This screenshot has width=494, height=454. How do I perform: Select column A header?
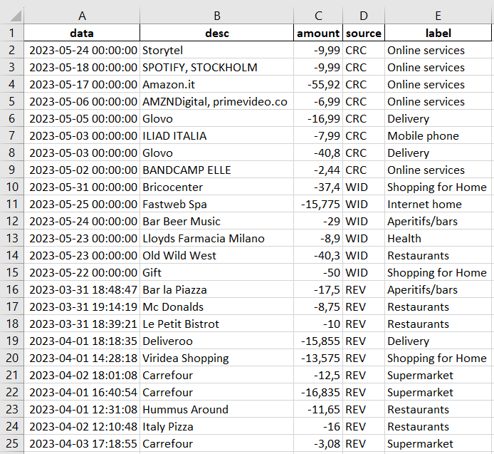click(x=82, y=16)
